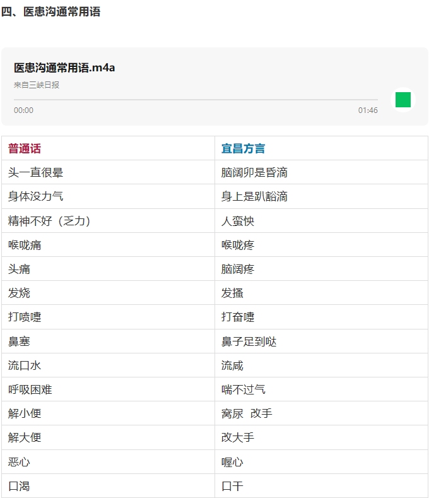Click the audio progress bar track

(x=196, y=100)
